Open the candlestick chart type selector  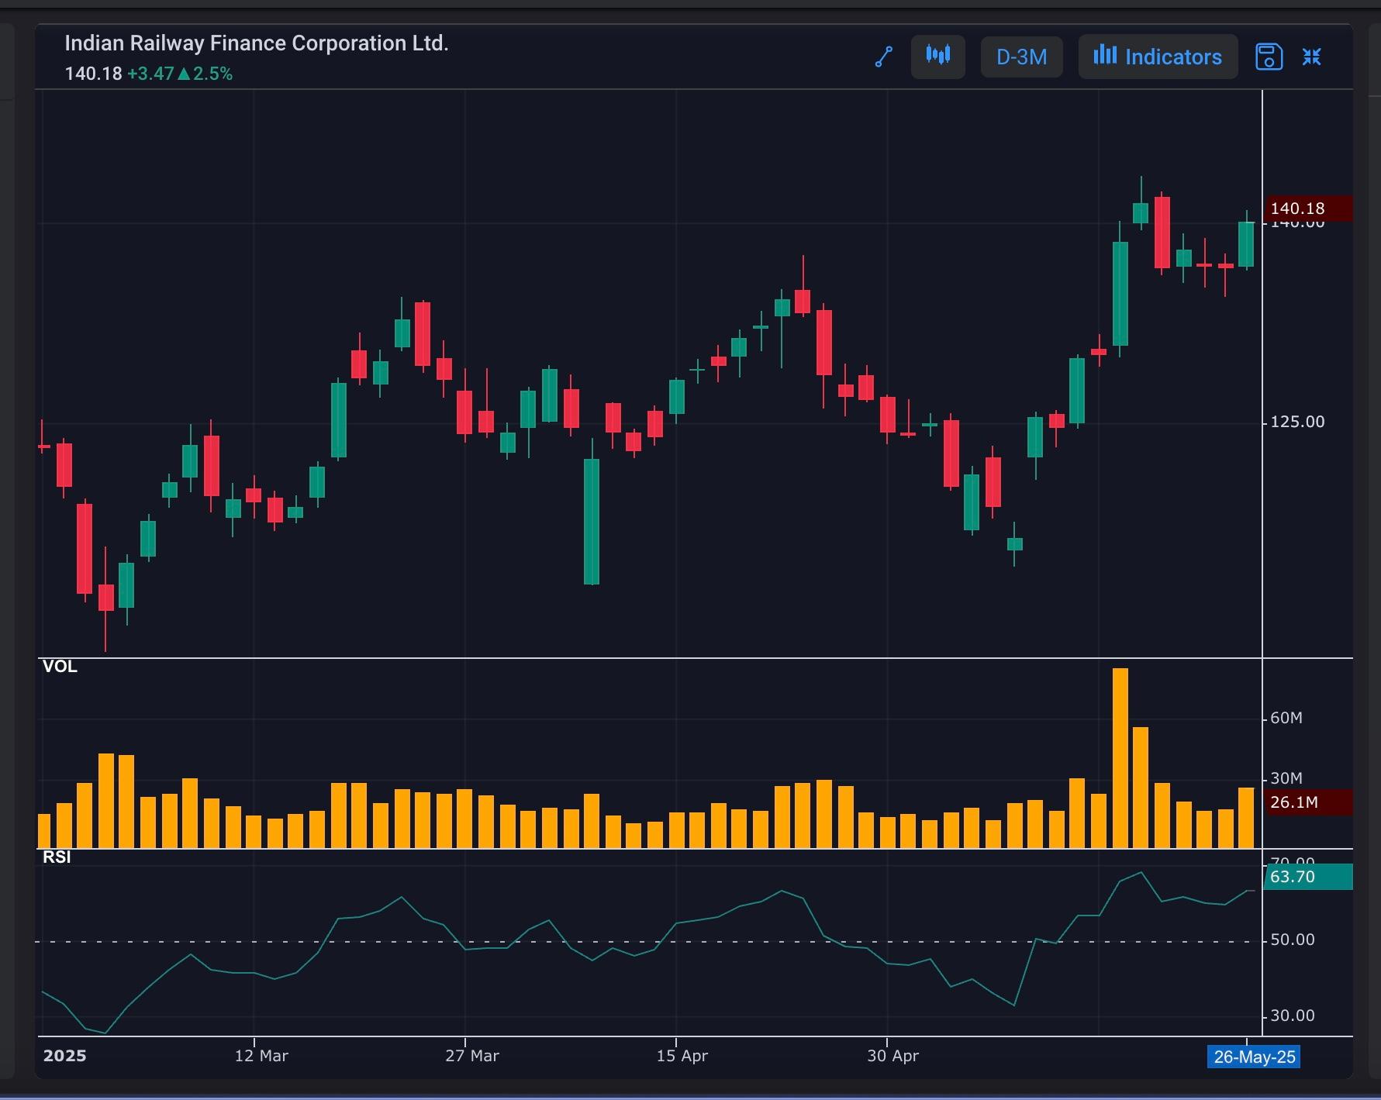[x=938, y=57]
